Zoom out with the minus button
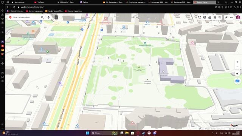The width and height of the screenshot is (242, 136). (237, 67)
